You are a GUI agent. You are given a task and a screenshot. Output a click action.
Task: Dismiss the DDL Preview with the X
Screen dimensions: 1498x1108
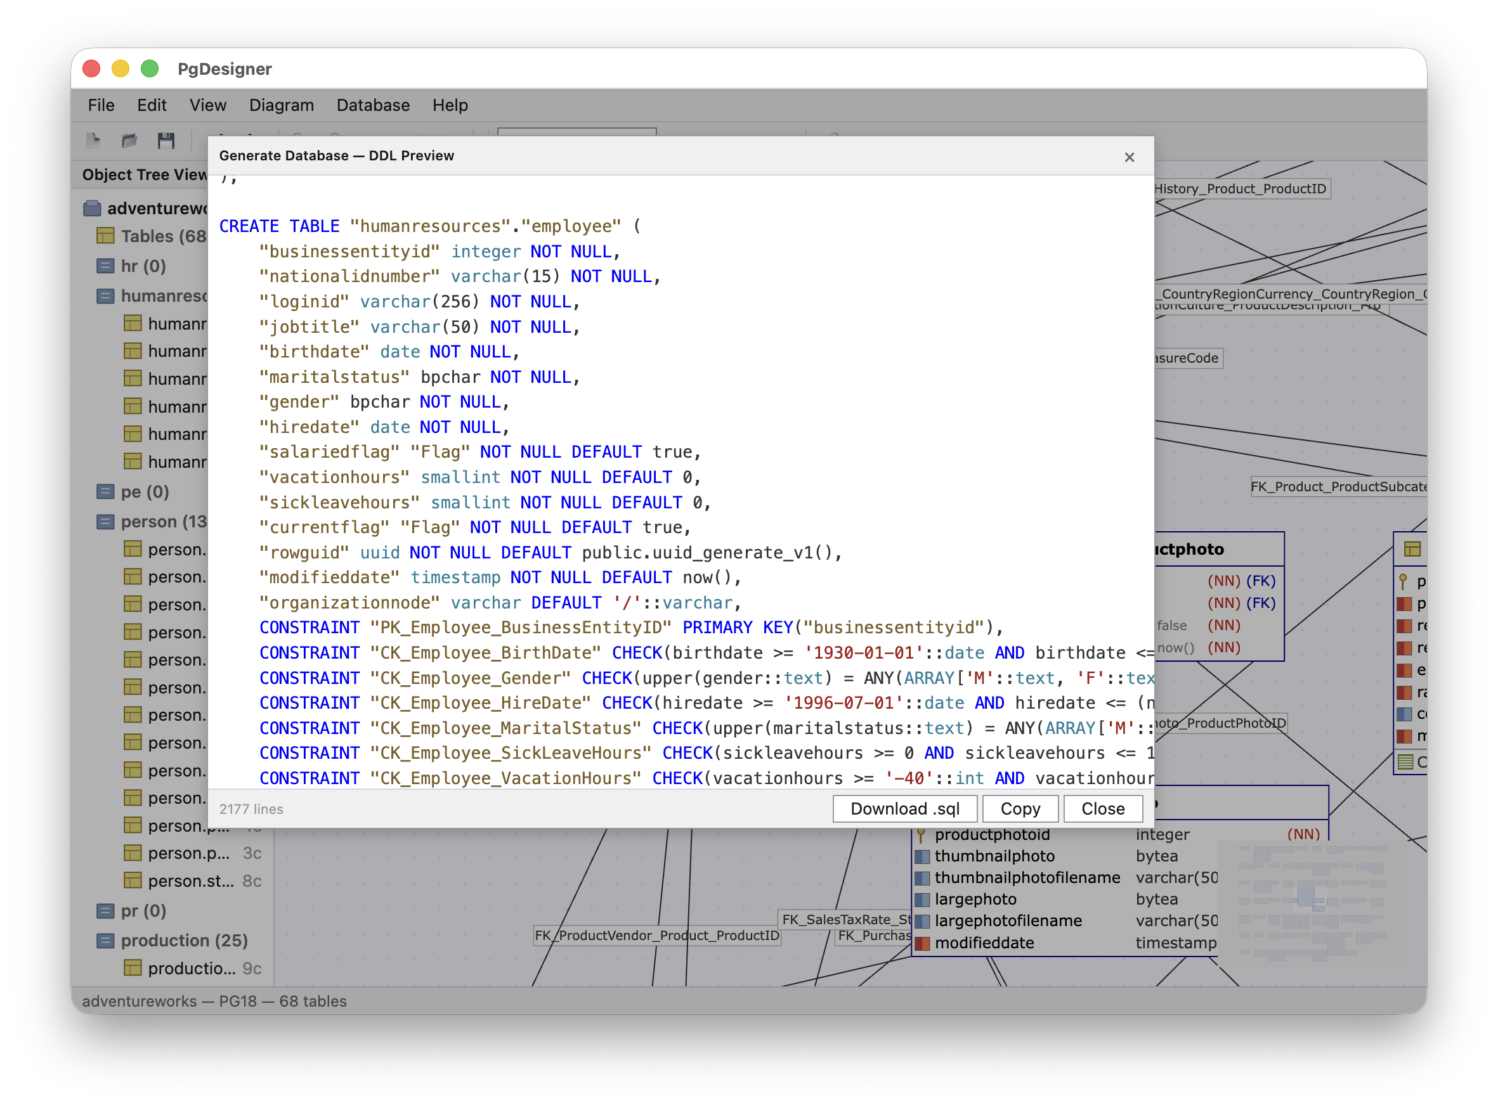point(1130,157)
